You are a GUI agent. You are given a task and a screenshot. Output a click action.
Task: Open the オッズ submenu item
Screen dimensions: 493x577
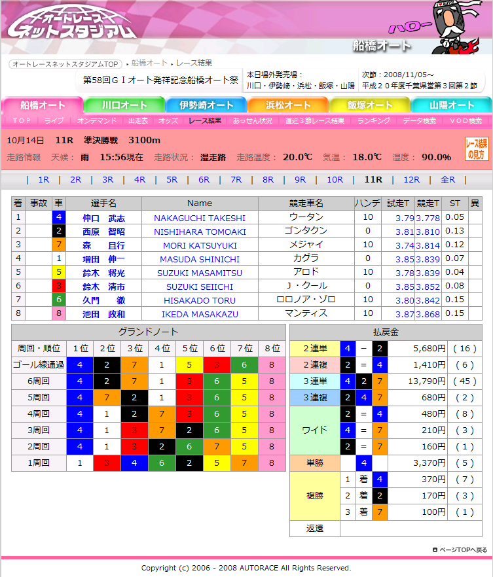coord(168,120)
